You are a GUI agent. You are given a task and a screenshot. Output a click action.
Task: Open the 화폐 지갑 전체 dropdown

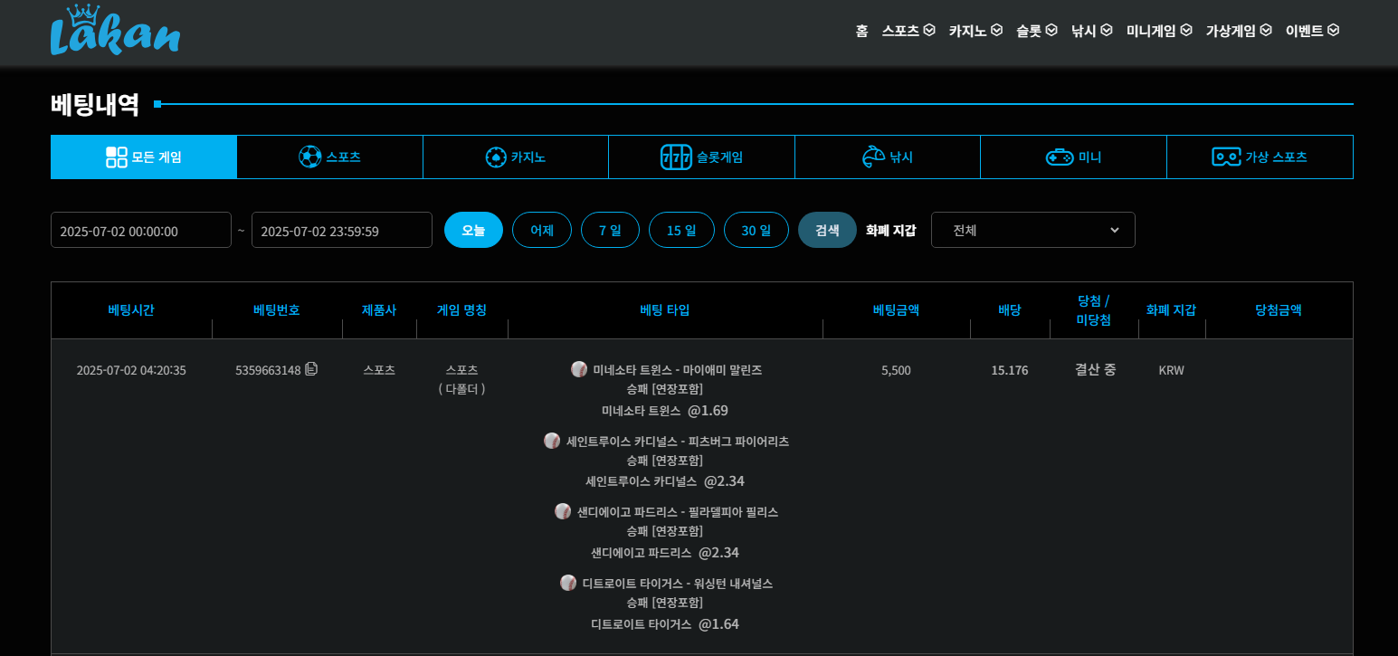click(1032, 230)
